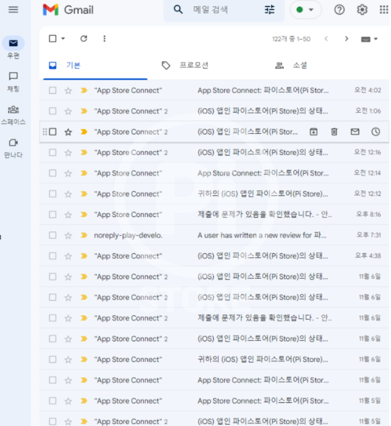The width and height of the screenshot is (391, 426).
Task: Expand the input tools dropdown arrow
Action: (376, 39)
